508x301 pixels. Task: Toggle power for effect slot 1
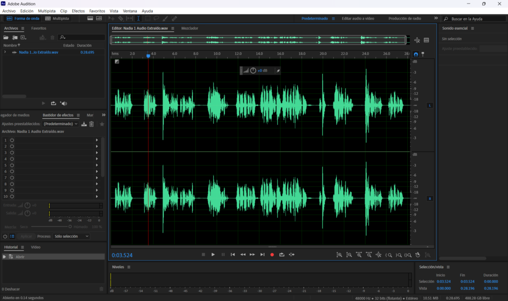(12, 140)
